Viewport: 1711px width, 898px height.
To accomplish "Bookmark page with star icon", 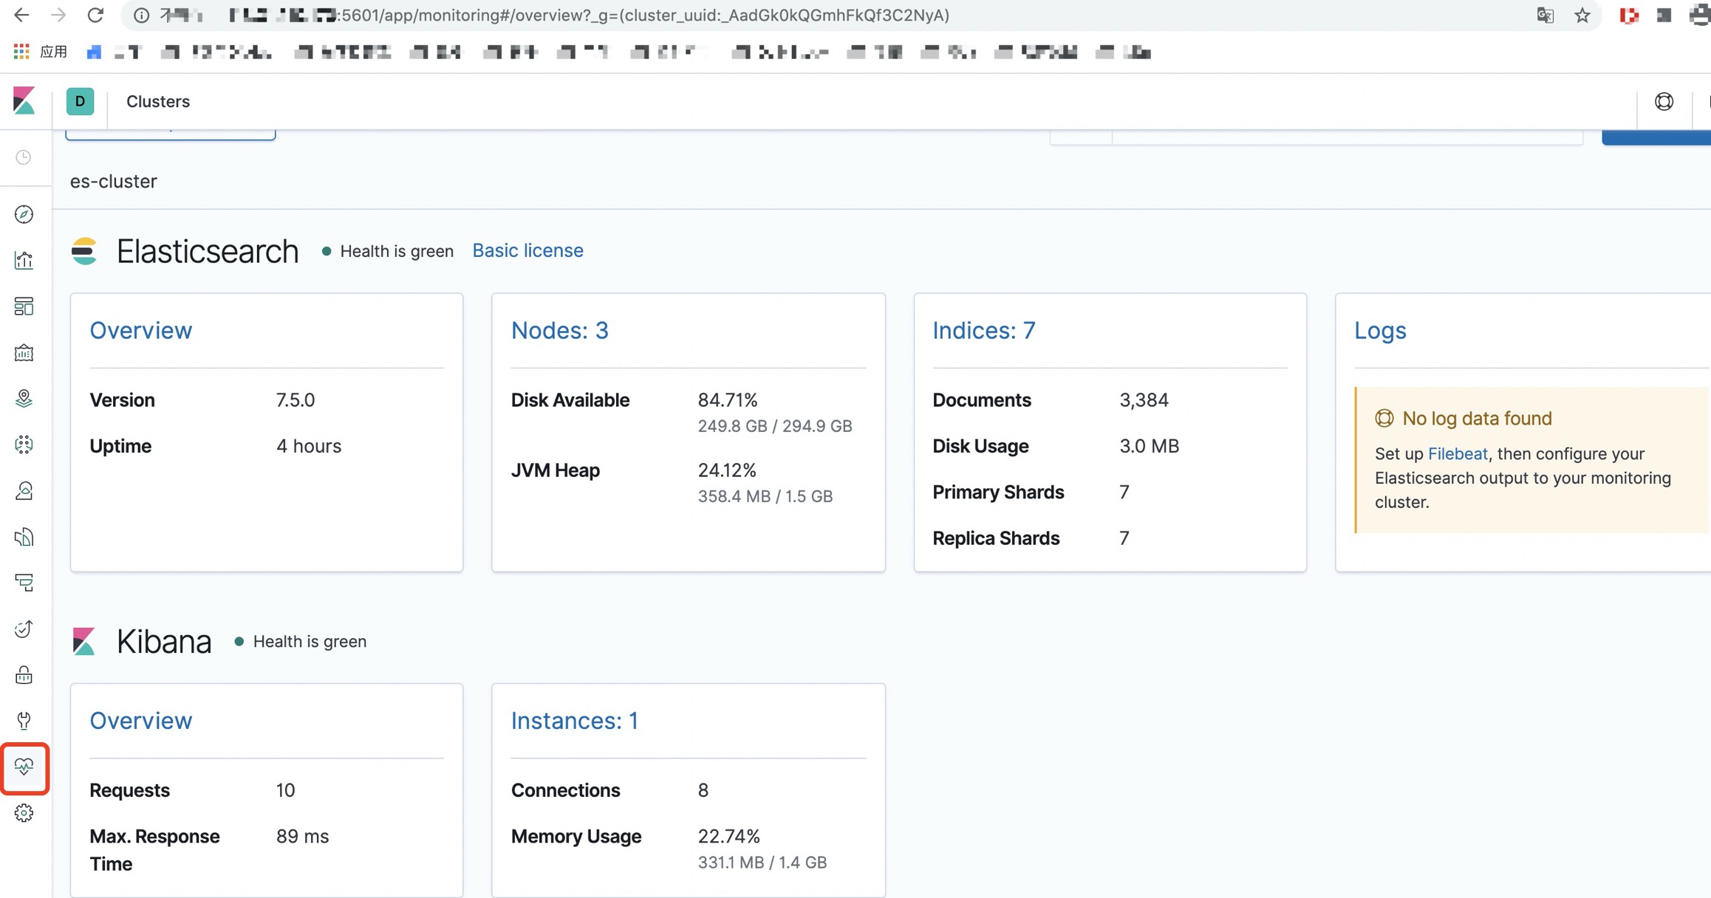I will 1582,16.
